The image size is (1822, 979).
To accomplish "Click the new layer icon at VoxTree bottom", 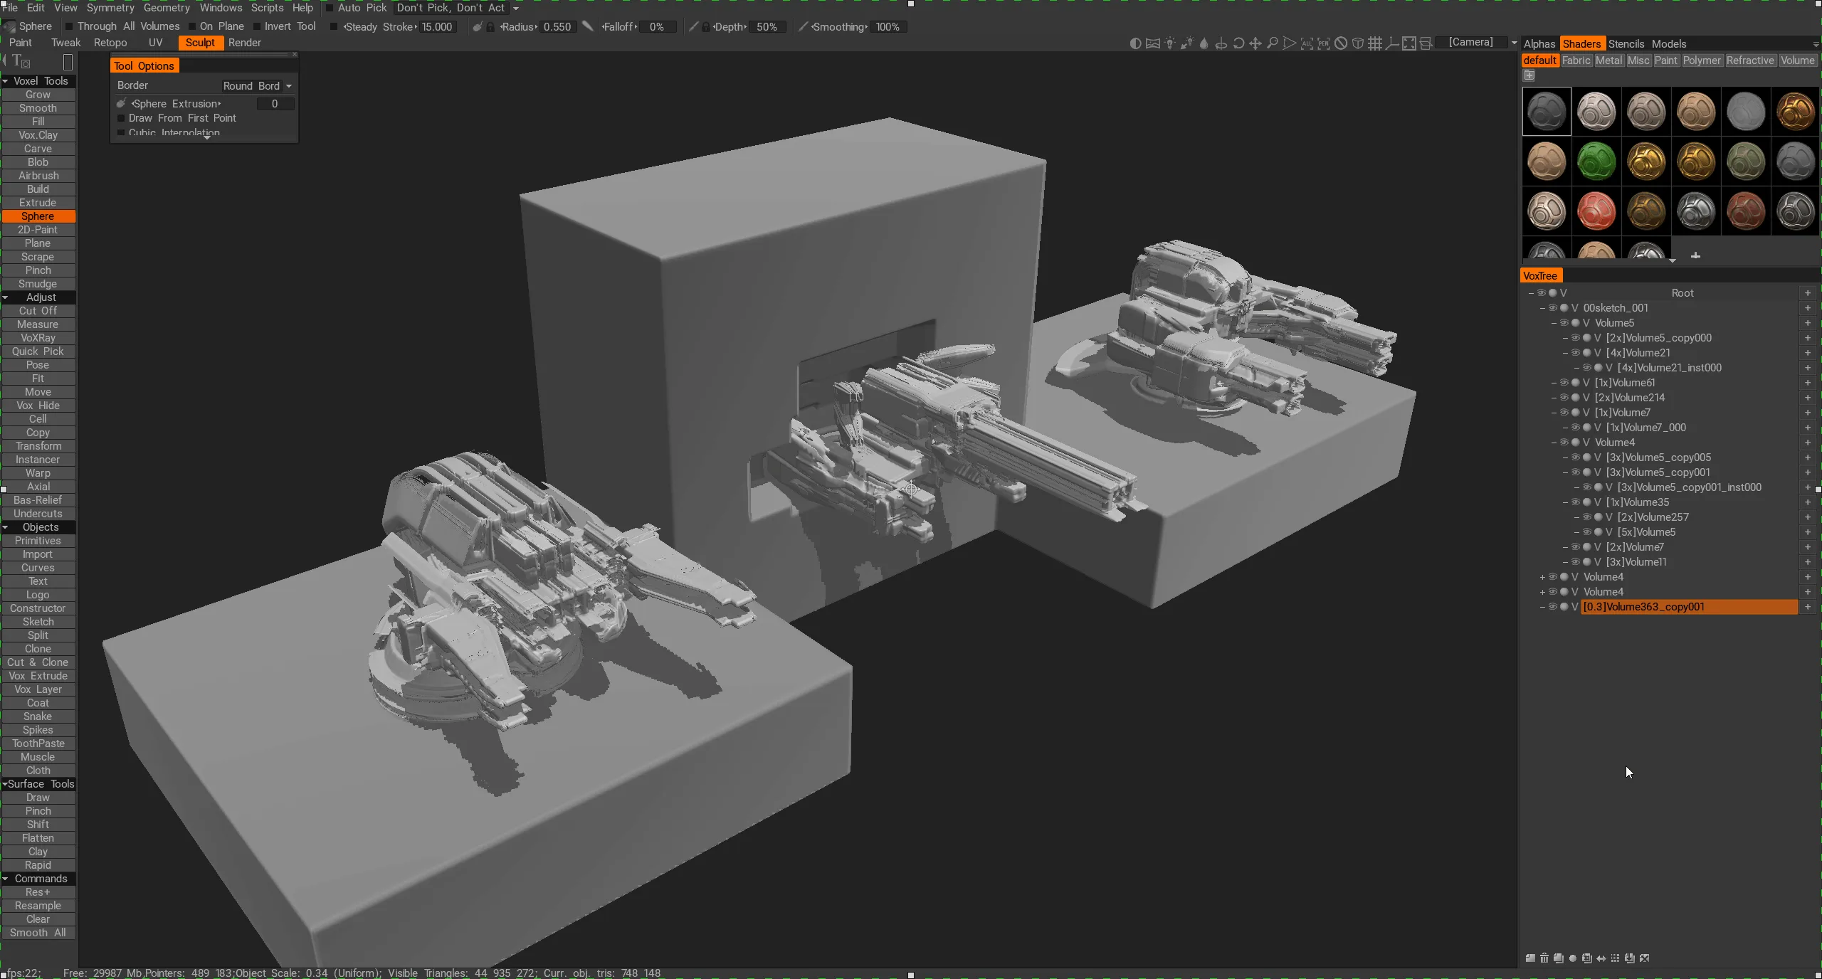I will coord(1531,958).
